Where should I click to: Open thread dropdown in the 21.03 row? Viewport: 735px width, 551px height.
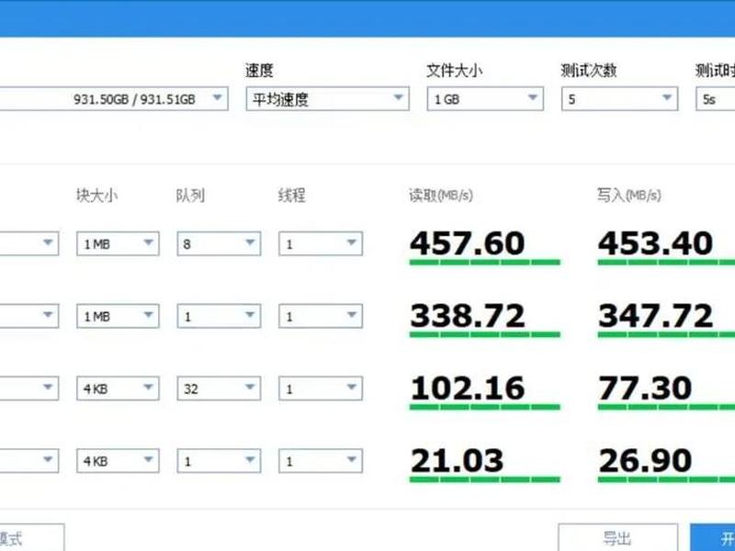320,461
